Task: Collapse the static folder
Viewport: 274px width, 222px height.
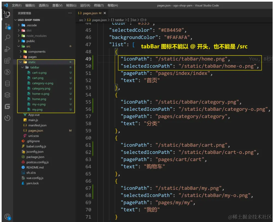Action: (x=32, y=62)
